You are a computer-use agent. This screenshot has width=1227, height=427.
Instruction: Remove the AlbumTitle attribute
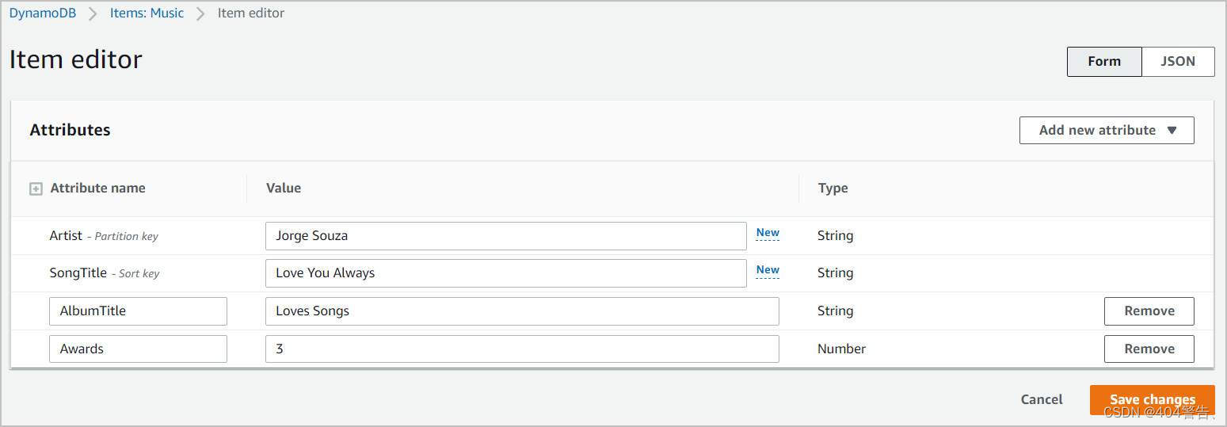(x=1149, y=311)
